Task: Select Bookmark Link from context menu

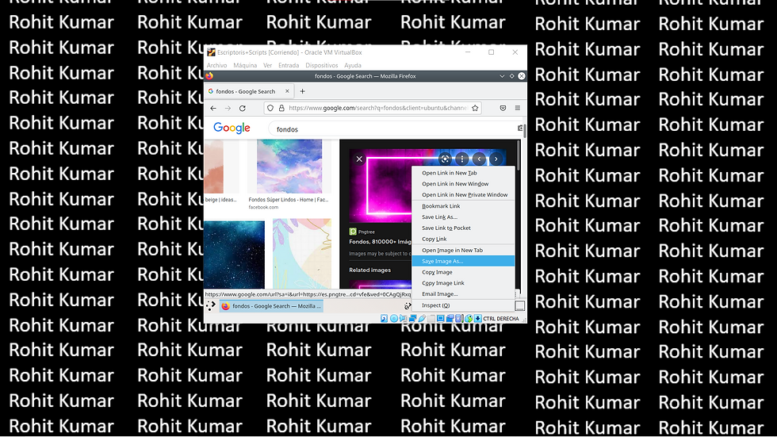Action: 463,206
